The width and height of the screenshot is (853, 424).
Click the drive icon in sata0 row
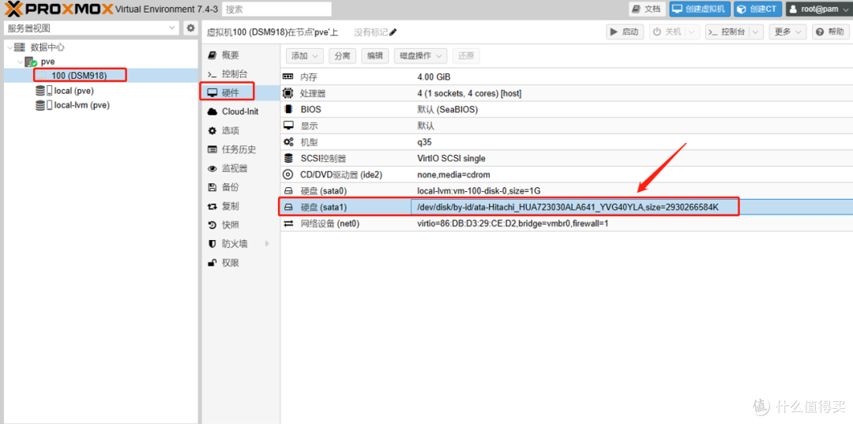[x=289, y=191]
